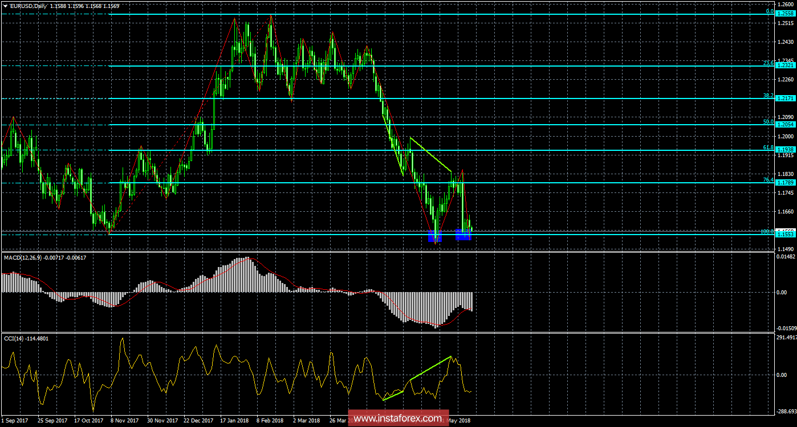Click the '25 Sep 2017' date label
This screenshot has width=797, height=427.
coord(53,421)
